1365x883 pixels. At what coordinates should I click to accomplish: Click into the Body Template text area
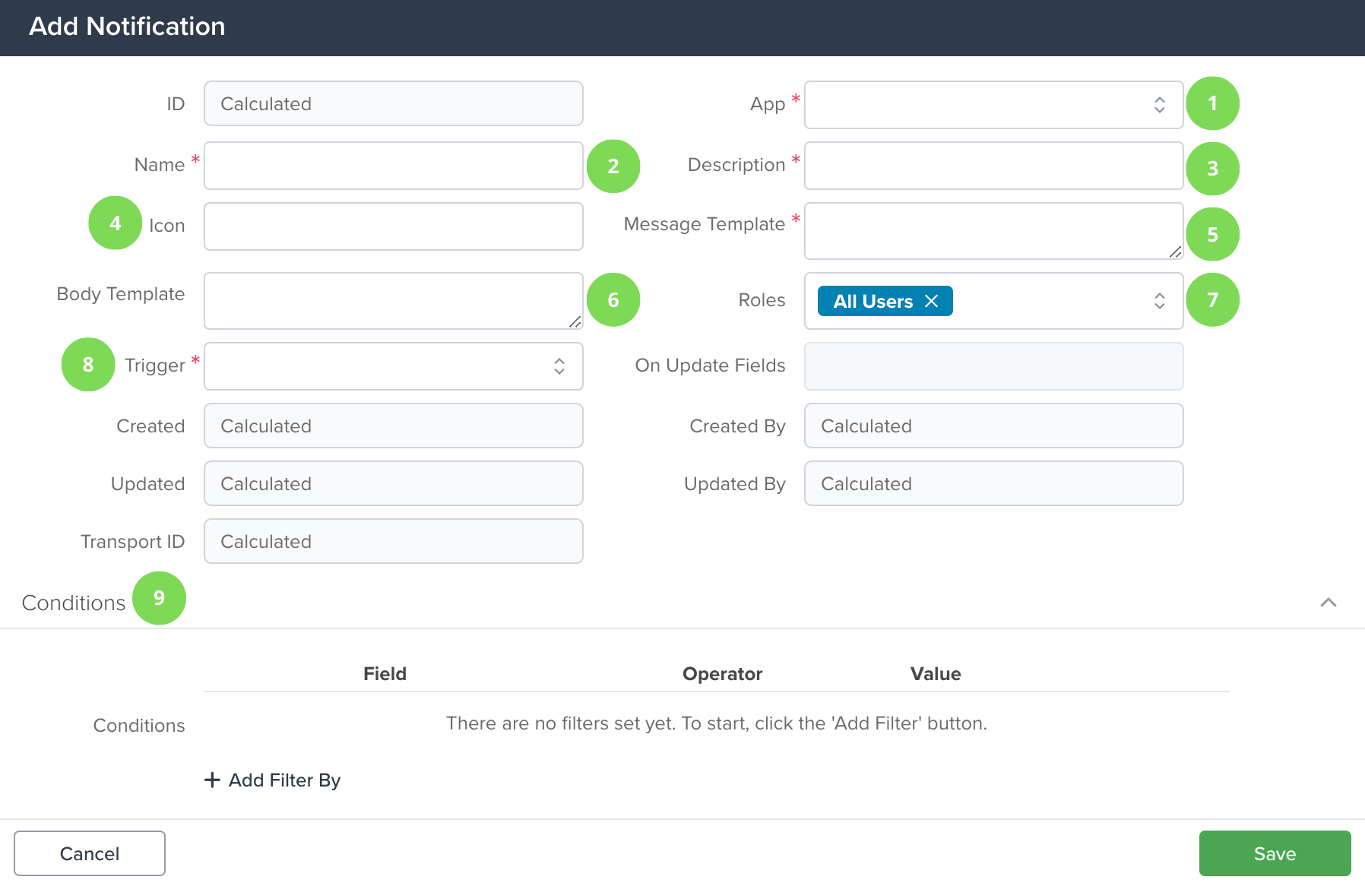(x=394, y=301)
